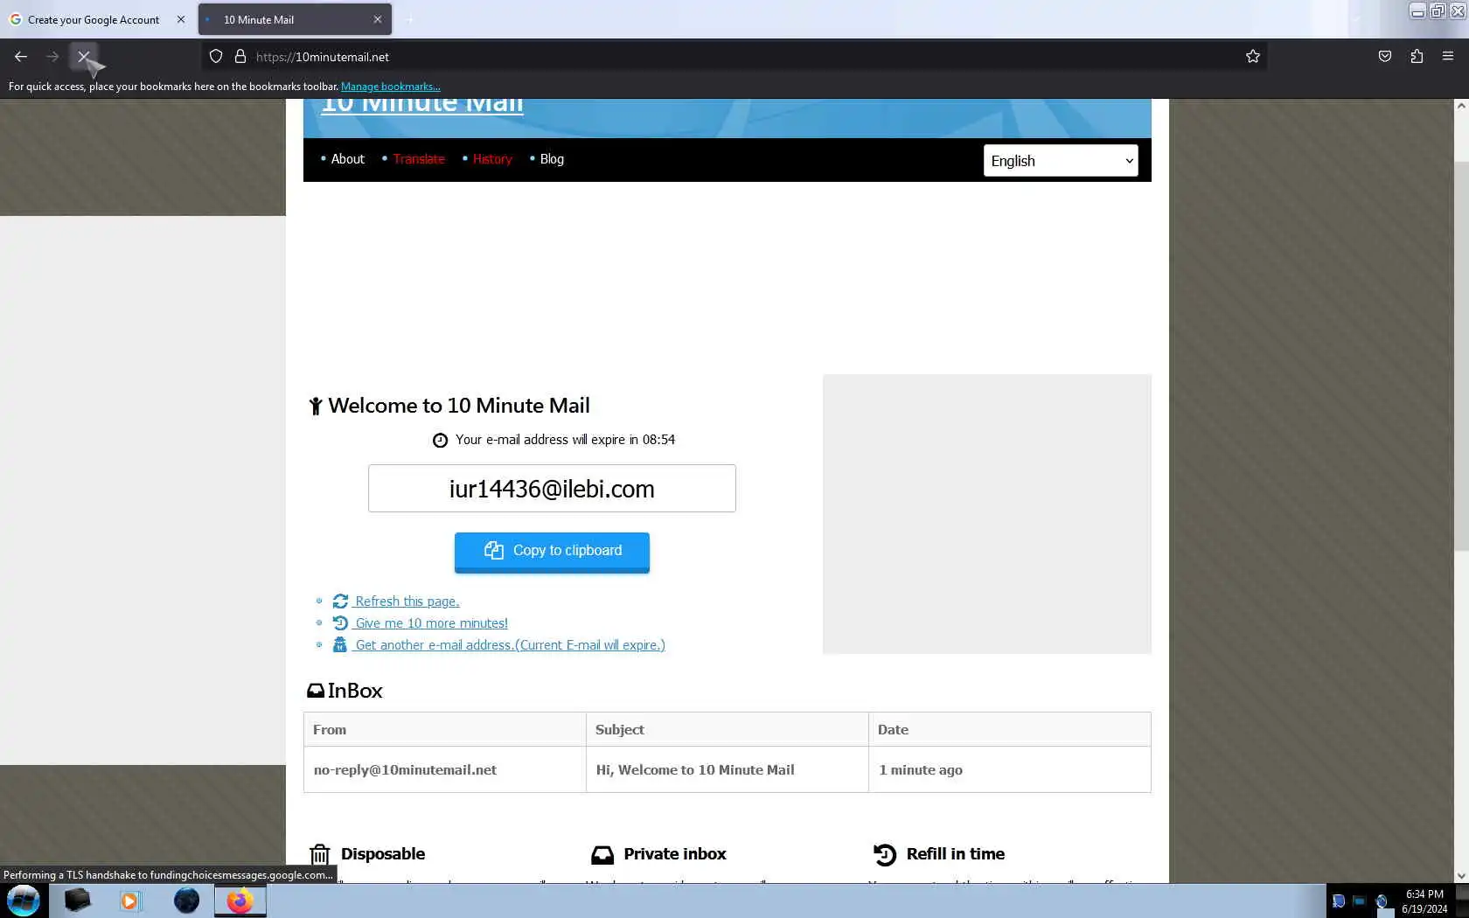The image size is (1469, 918).
Task: Click the site lock icon
Action: [x=240, y=57]
